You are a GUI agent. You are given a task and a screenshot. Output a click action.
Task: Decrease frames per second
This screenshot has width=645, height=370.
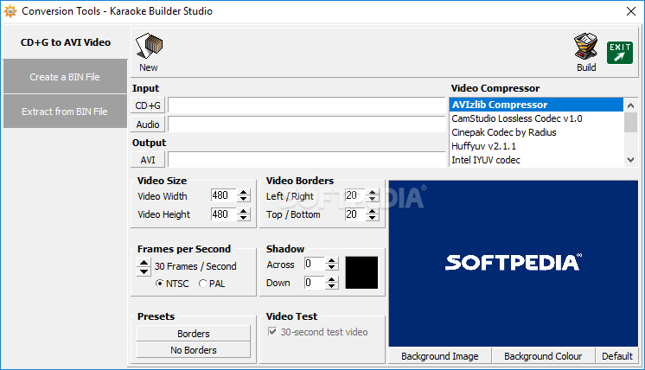144,271
